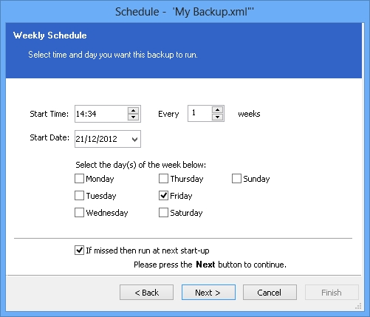This screenshot has width=370, height=317.
Task: Continue with the Next button
Action: (208, 293)
